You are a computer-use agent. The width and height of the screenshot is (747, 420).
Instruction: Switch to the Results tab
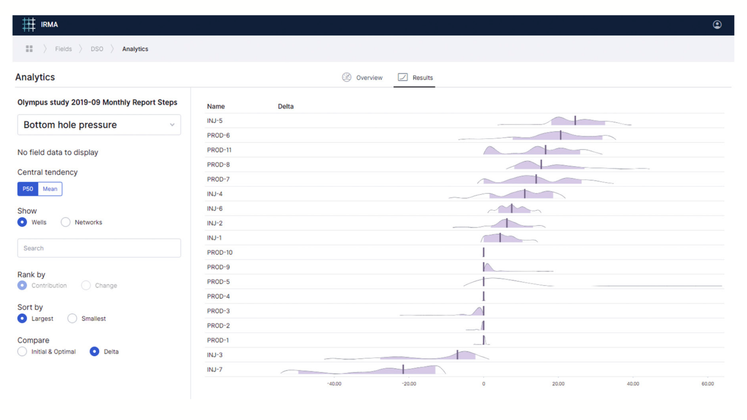coord(422,78)
